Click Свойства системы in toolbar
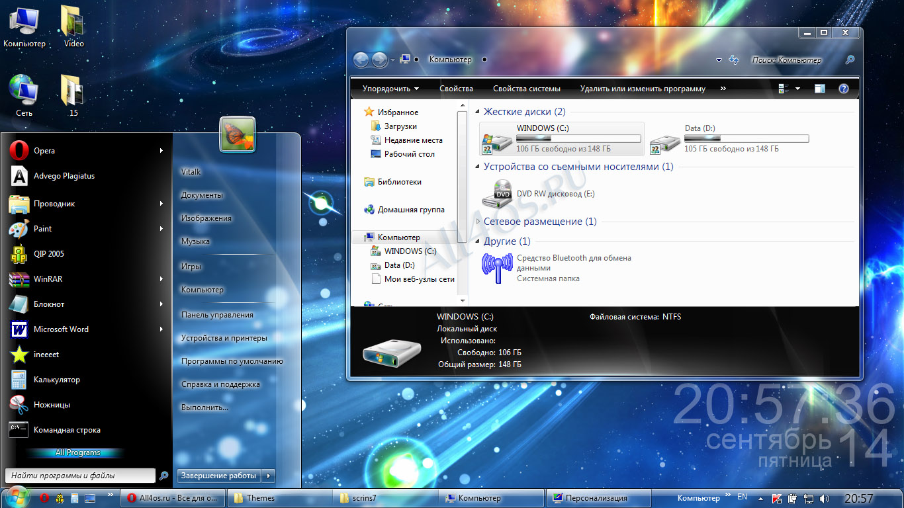This screenshot has height=508, width=904. 527,89
